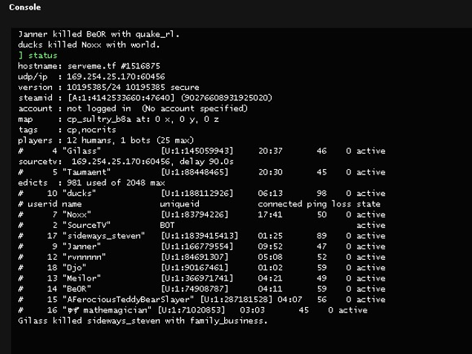Click the Gilass player row
The height and width of the screenshot is (354, 472).
click(x=200, y=151)
